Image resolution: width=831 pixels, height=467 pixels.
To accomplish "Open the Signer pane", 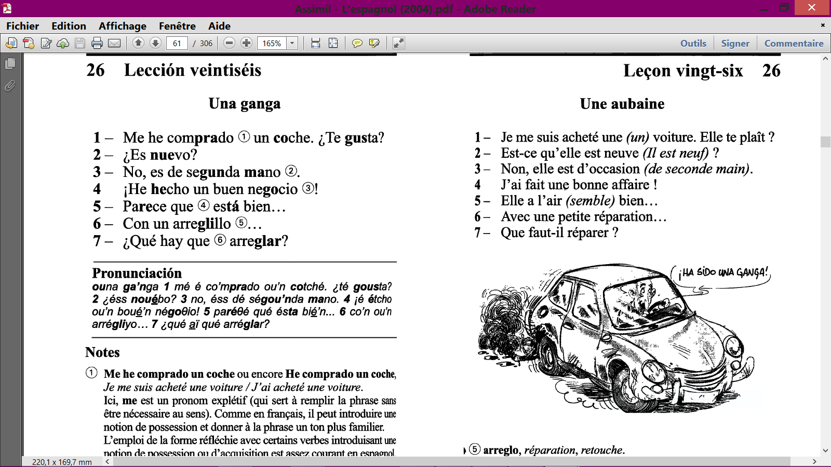I will pos(735,44).
